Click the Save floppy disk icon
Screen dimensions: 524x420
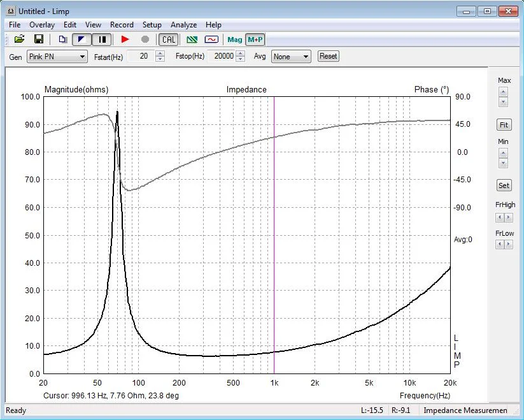click(39, 40)
